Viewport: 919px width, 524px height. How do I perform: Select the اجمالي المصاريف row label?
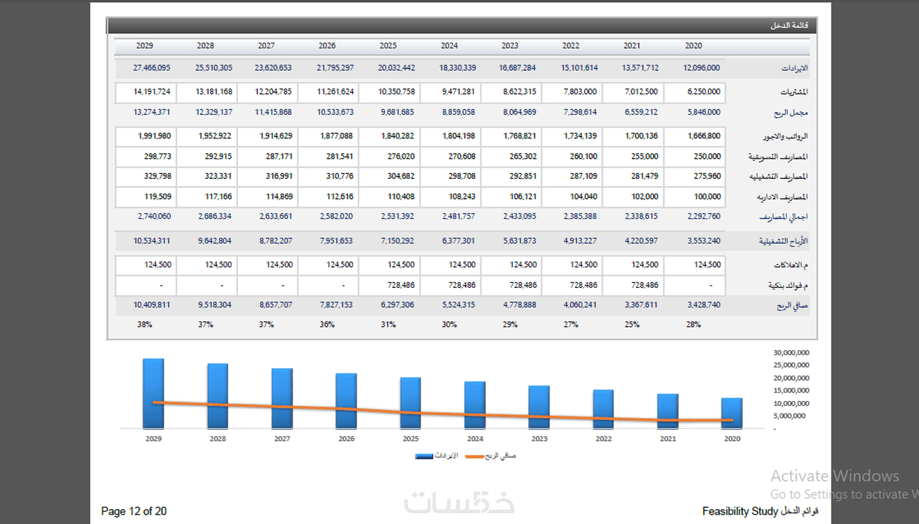point(783,217)
